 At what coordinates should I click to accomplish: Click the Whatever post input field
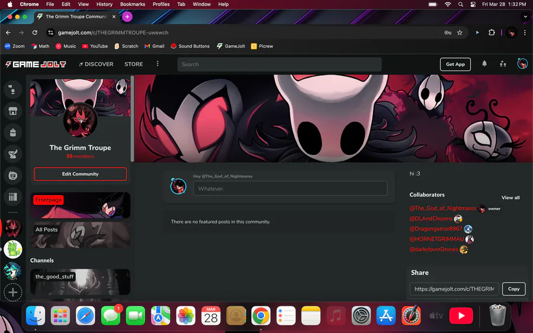(x=290, y=189)
